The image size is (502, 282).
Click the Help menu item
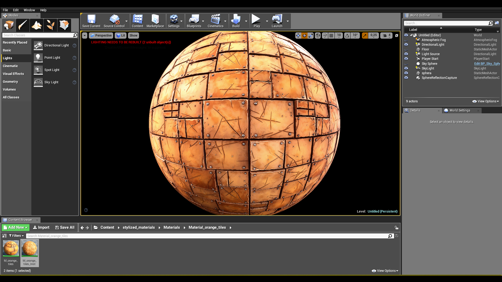[43, 10]
